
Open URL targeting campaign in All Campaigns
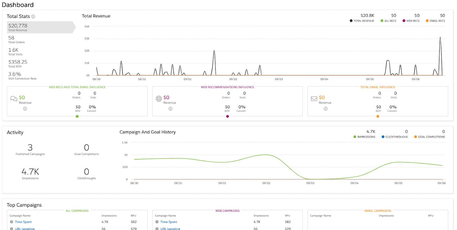pos(25,229)
